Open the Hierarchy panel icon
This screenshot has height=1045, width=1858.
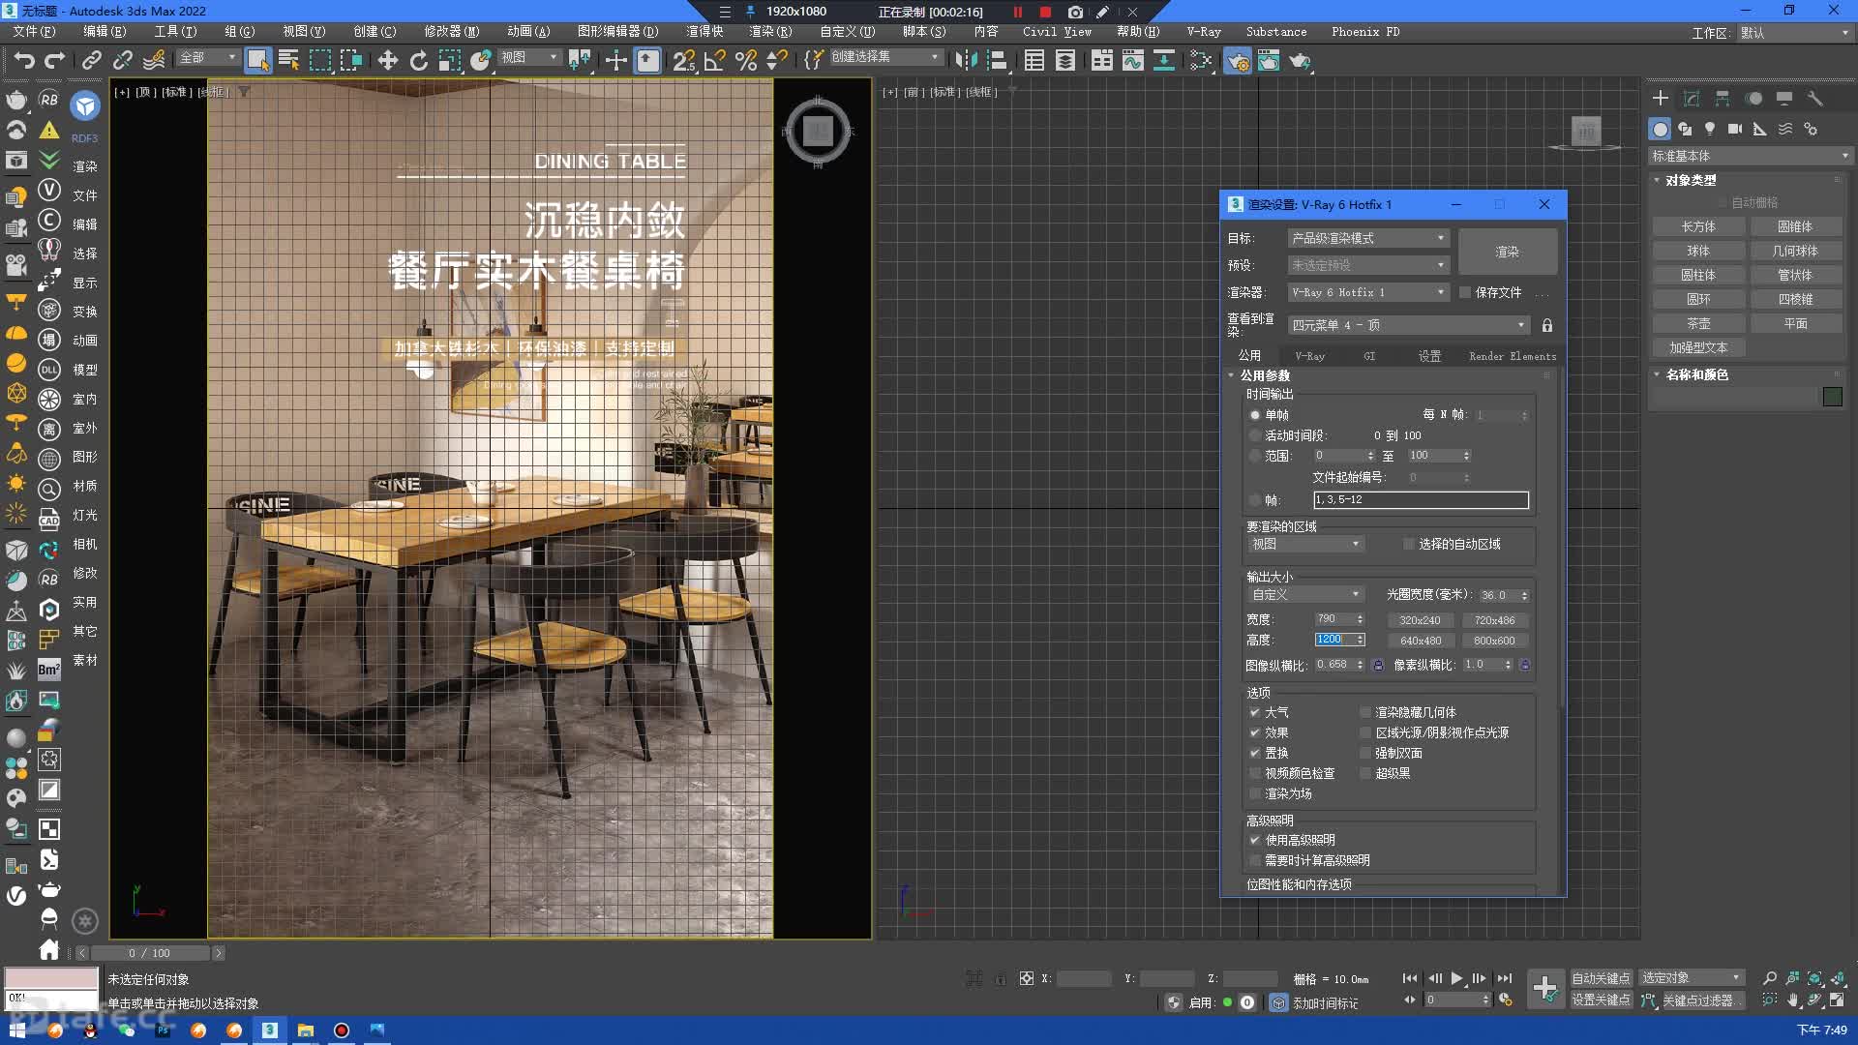pyautogui.click(x=1722, y=98)
